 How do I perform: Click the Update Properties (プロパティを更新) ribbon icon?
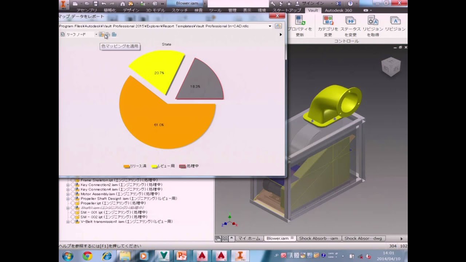300,20
